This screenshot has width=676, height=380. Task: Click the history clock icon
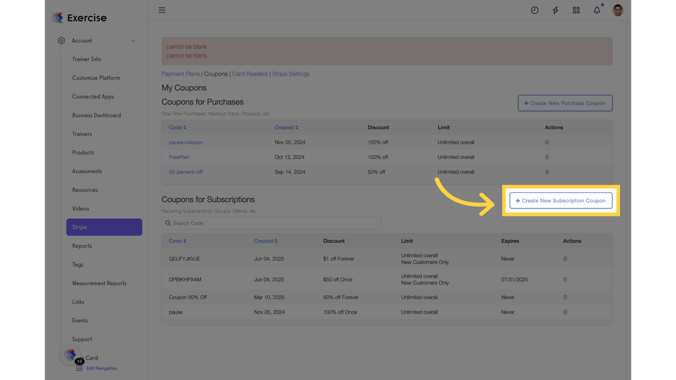pos(534,10)
